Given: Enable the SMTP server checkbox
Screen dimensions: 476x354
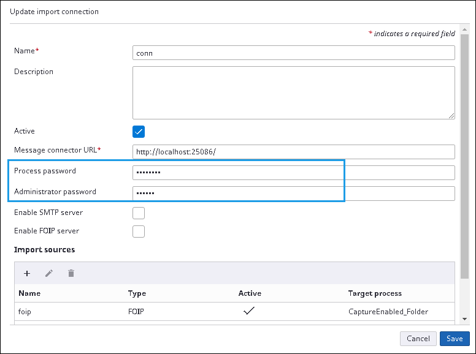Looking at the screenshot, I should 139,213.
